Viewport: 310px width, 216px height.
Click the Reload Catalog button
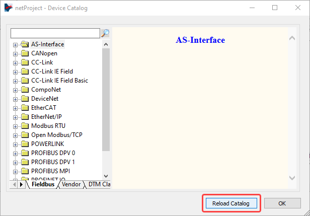(231, 203)
